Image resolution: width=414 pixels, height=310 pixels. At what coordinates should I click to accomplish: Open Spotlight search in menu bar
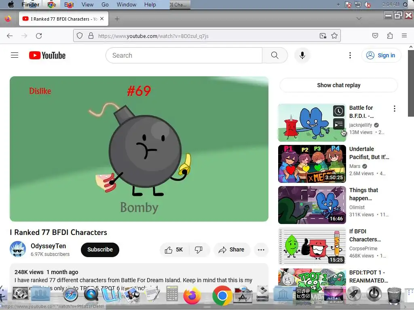coord(406,4)
